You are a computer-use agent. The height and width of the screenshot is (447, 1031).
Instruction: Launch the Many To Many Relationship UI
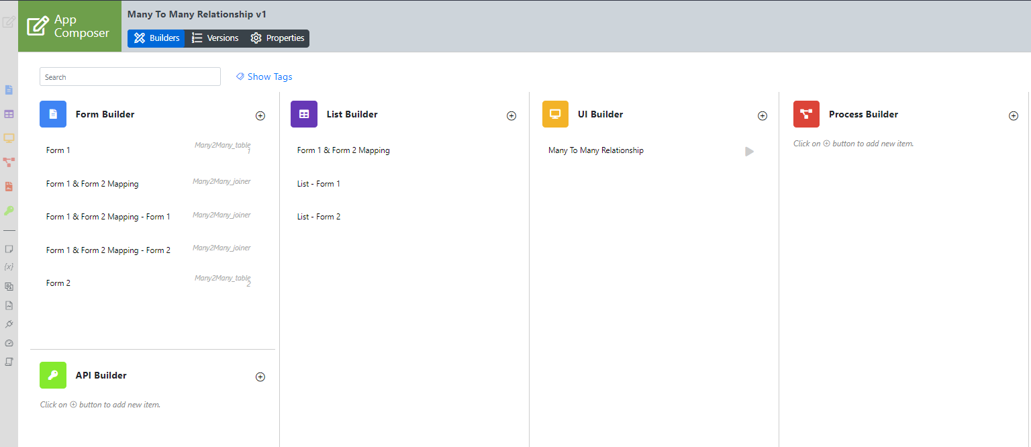click(x=749, y=152)
